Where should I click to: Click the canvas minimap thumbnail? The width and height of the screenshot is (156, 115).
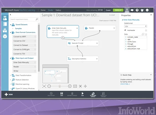(56, 74)
